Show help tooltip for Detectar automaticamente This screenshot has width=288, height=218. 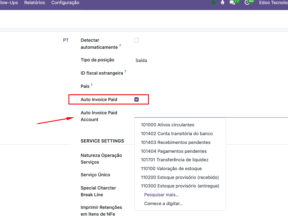120,45
